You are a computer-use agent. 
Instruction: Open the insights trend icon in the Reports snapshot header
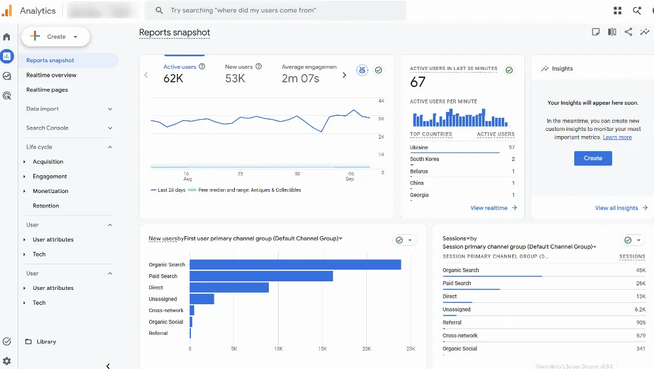click(644, 31)
